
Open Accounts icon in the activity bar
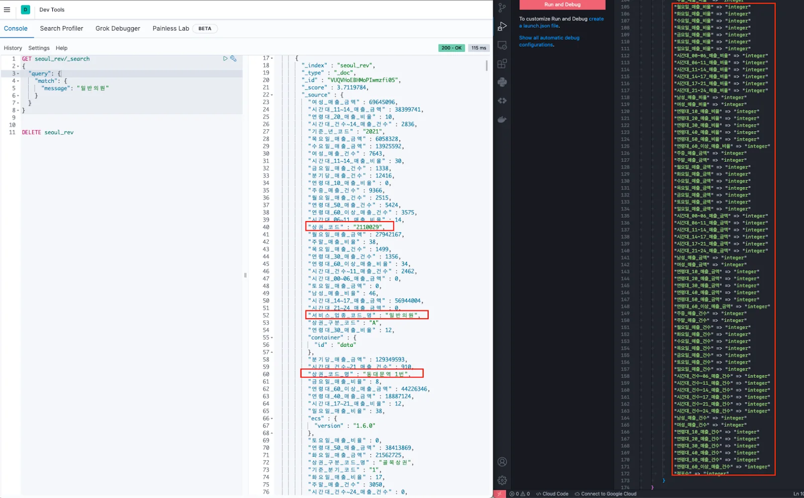point(502,462)
